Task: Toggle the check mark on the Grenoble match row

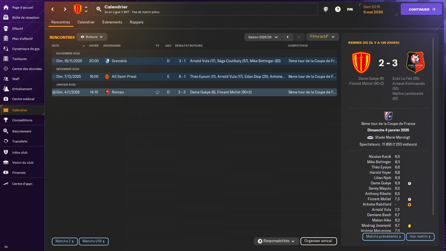Action: point(54,61)
